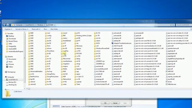Click the Music library icon
Image resolution: width=192 pixels, height=108 pixels.
pyautogui.click(x=7, y=61)
